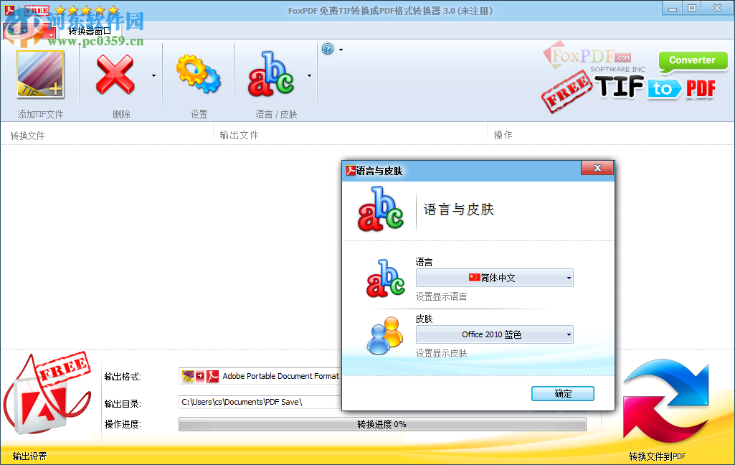Click the blue Help question mark icon

pyautogui.click(x=328, y=49)
